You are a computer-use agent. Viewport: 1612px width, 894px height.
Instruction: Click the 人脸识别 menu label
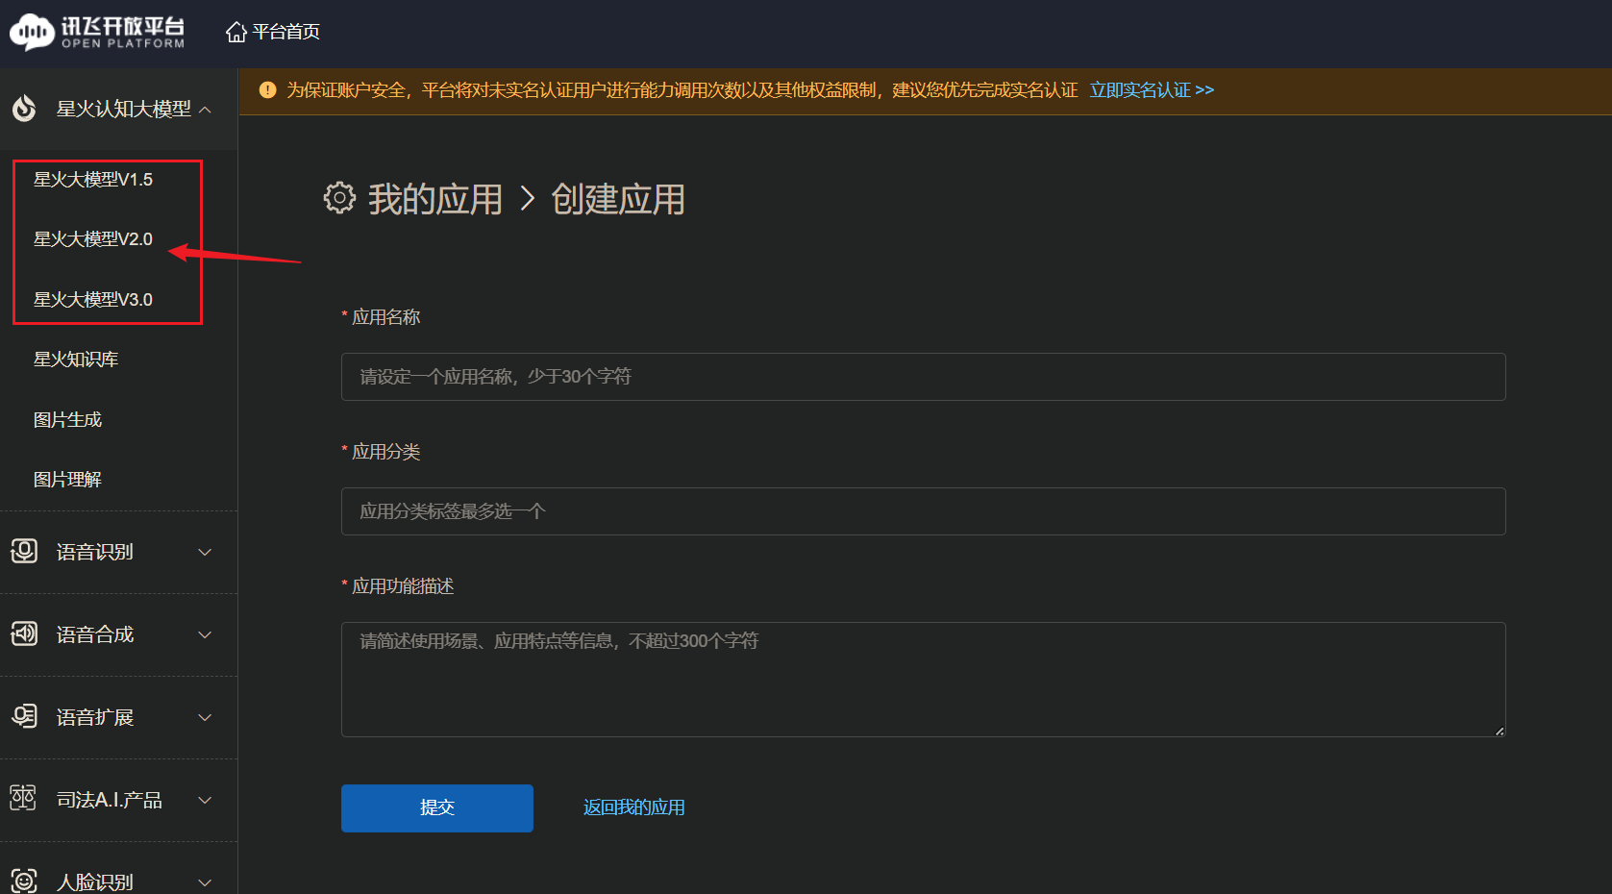[x=95, y=882]
